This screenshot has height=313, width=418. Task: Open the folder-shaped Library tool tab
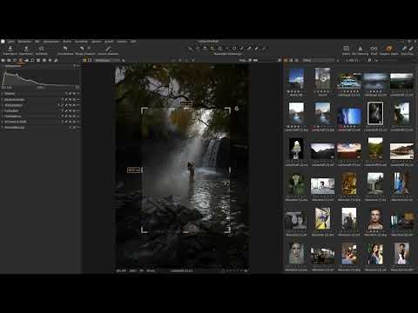[3, 60]
